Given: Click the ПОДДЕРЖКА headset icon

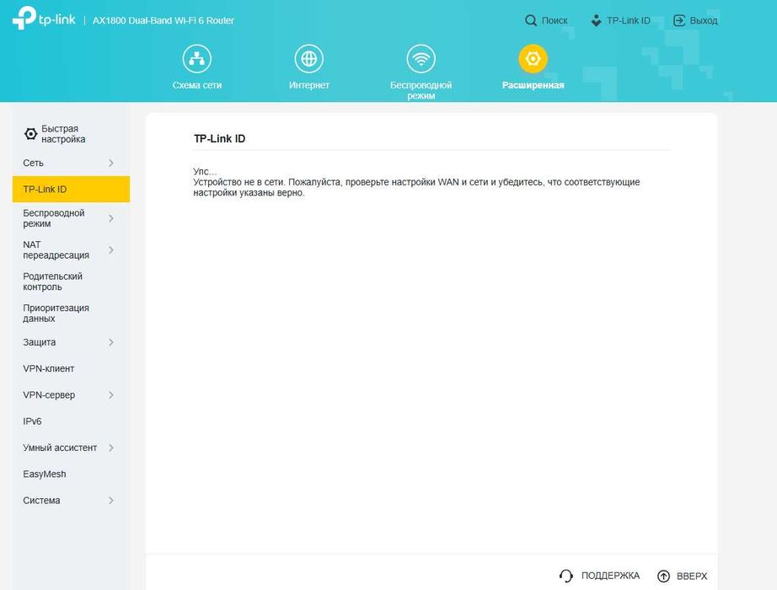Looking at the screenshot, I should 566,576.
